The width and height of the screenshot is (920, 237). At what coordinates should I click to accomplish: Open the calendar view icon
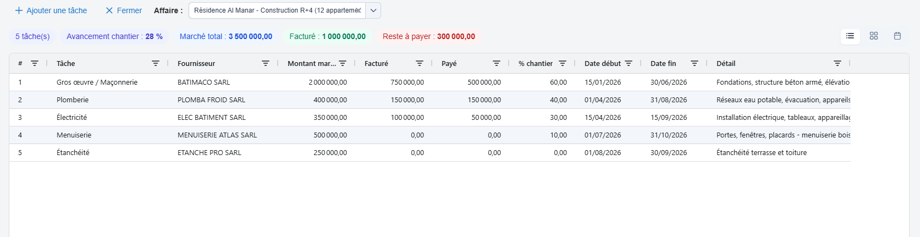click(897, 36)
